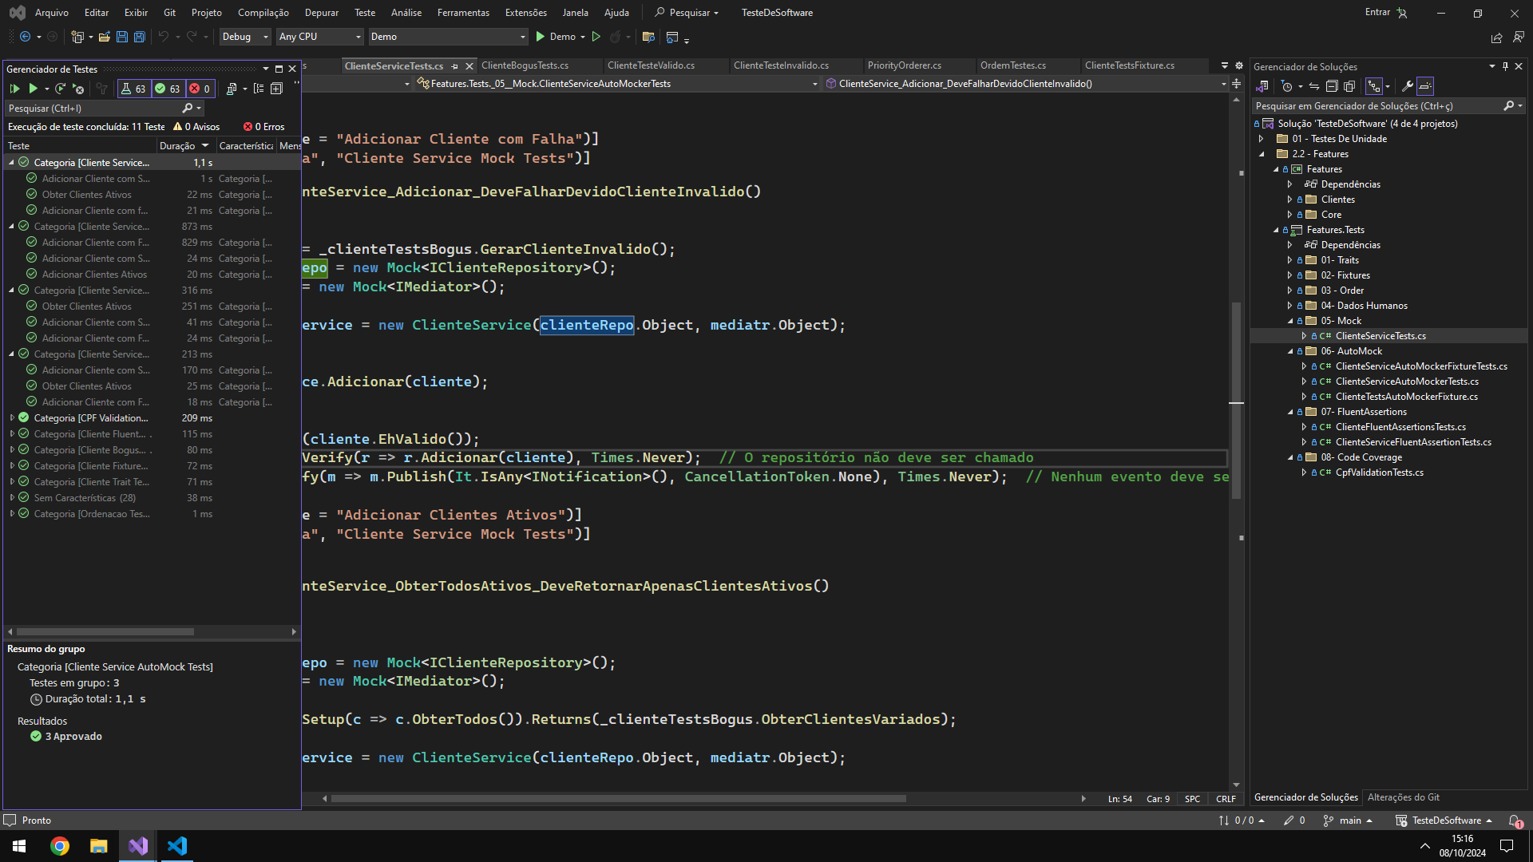
Task: Switch to ClienteBogusTests.cs tab
Action: (x=525, y=65)
